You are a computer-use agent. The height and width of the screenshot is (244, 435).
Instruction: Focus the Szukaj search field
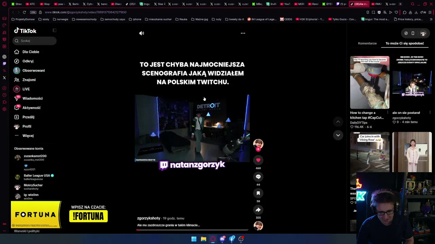click(x=35, y=41)
